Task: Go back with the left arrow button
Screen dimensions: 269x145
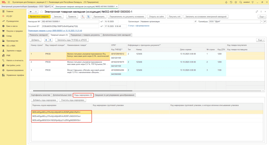Action: tap(30, 12)
